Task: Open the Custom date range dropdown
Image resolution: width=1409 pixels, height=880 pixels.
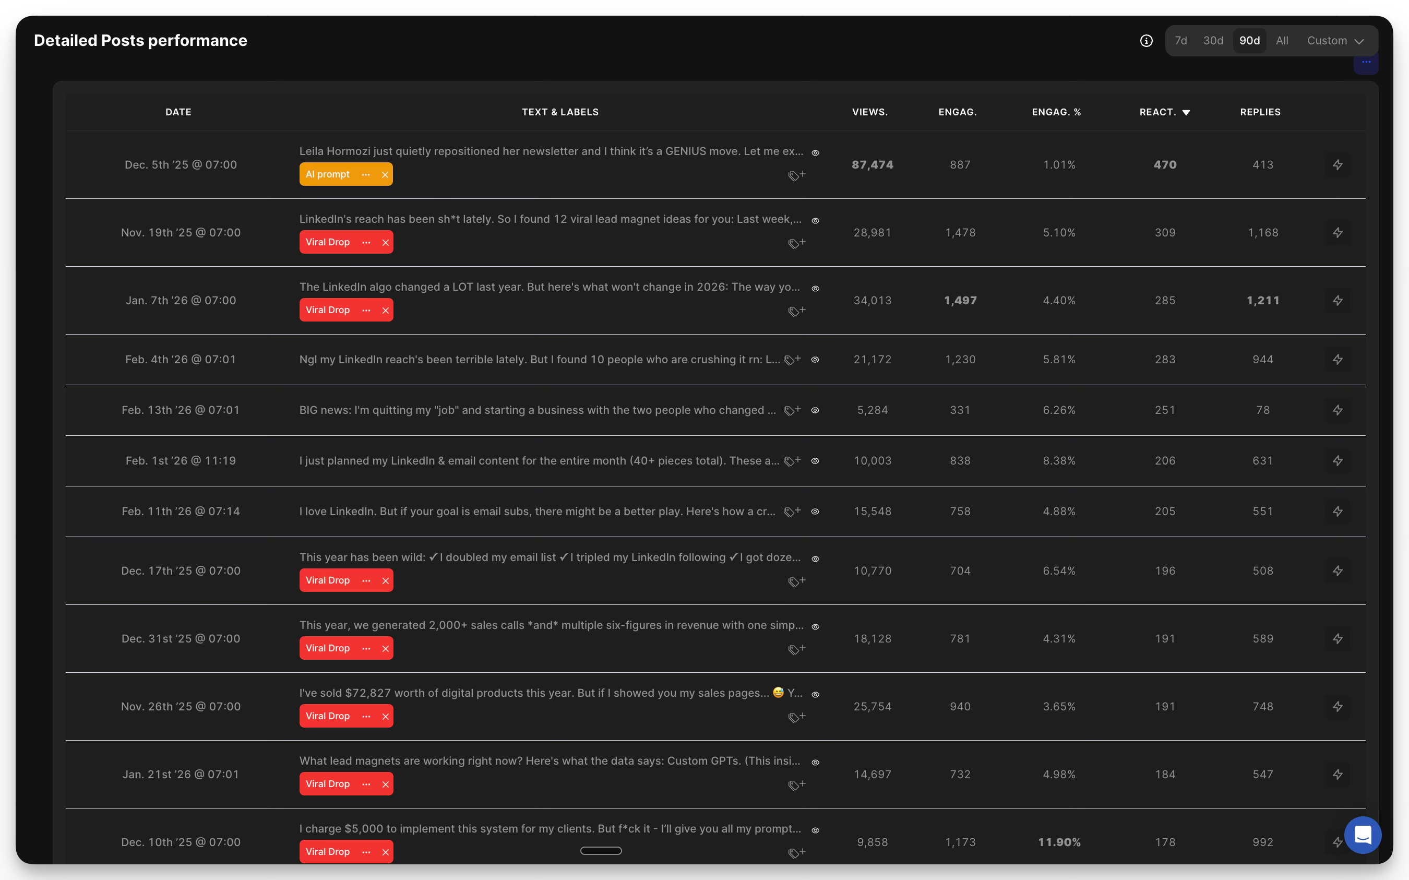Action: tap(1335, 41)
